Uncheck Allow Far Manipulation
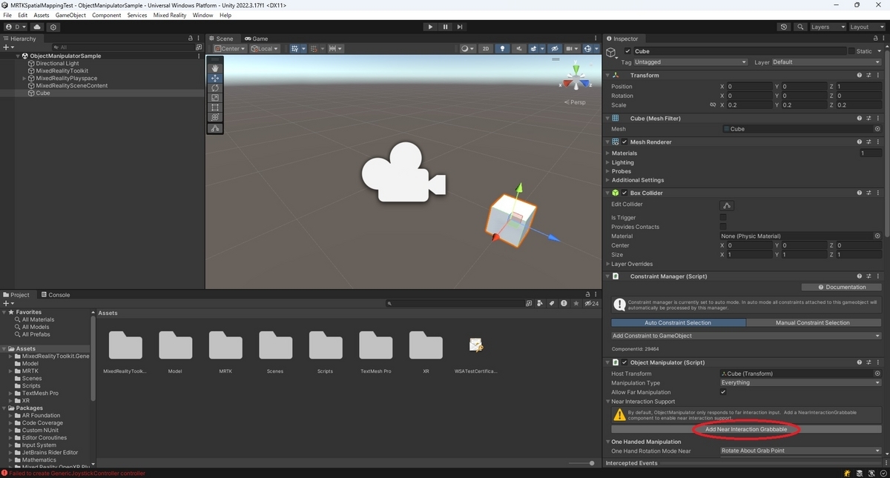This screenshot has height=478, width=890. [723, 392]
